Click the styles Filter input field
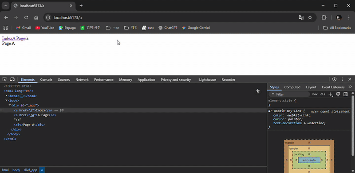This screenshot has height=173, width=355. 289,94
